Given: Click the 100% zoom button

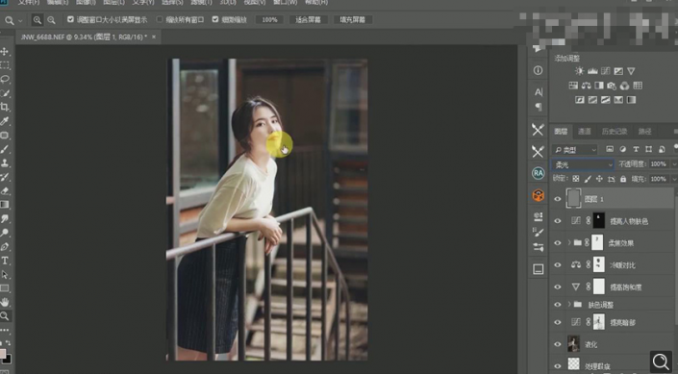Looking at the screenshot, I should 269,20.
